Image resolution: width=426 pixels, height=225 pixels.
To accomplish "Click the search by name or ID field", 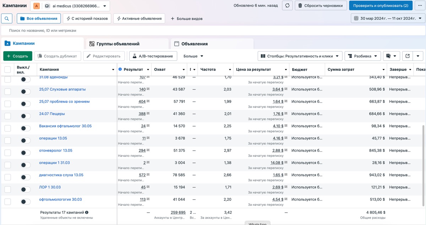I will click(213, 31).
